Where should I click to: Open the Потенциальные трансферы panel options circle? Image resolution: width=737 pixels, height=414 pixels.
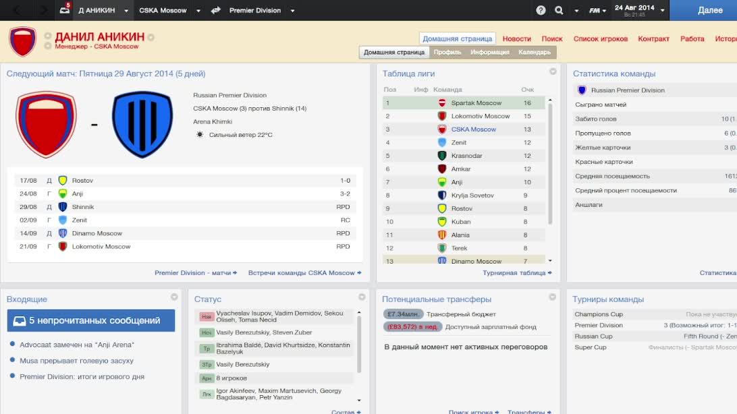pos(552,297)
